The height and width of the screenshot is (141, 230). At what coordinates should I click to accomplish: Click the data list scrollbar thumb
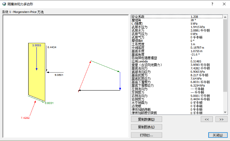coord(225,55)
